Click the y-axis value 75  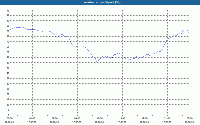point(8,36)
